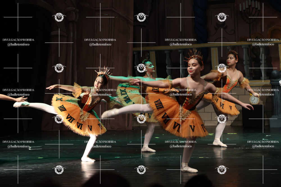
Task: Click the front dancer's standing ballet slipper
Action: pyautogui.click(x=189, y=169)
